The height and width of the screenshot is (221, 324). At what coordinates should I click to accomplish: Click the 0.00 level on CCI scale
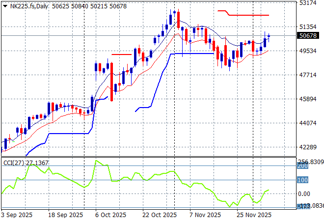(x=304, y=194)
